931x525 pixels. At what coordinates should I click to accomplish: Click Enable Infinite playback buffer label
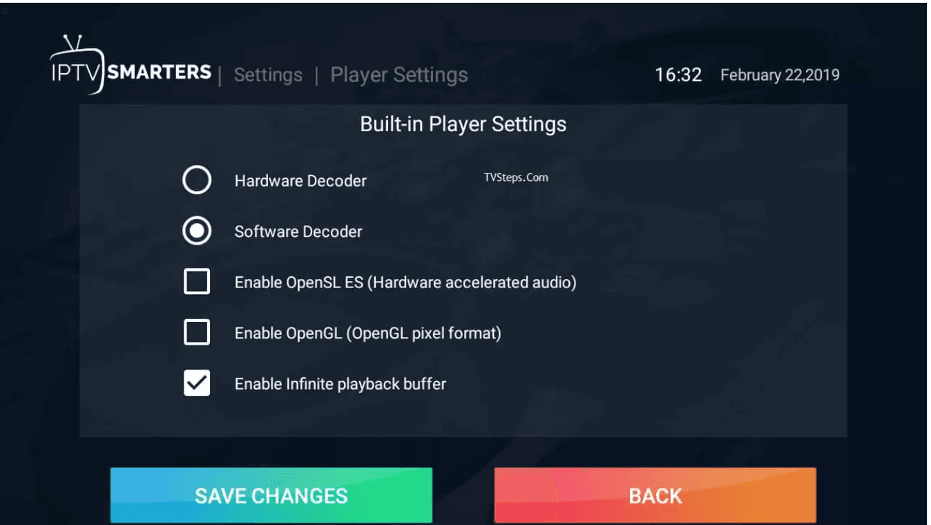pos(340,384)
